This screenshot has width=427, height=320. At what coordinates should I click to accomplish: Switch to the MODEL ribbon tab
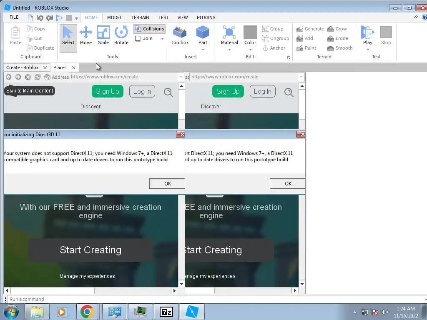point(114,17)
